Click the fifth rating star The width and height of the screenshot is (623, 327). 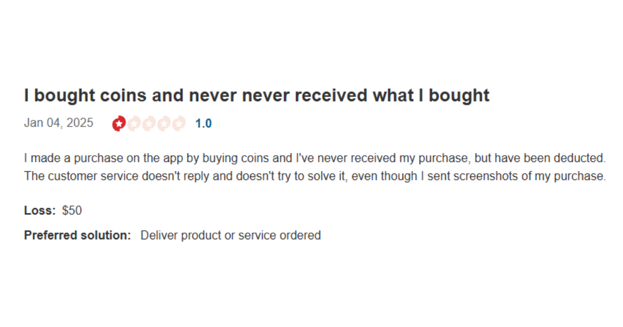click(x=179, y=124)
